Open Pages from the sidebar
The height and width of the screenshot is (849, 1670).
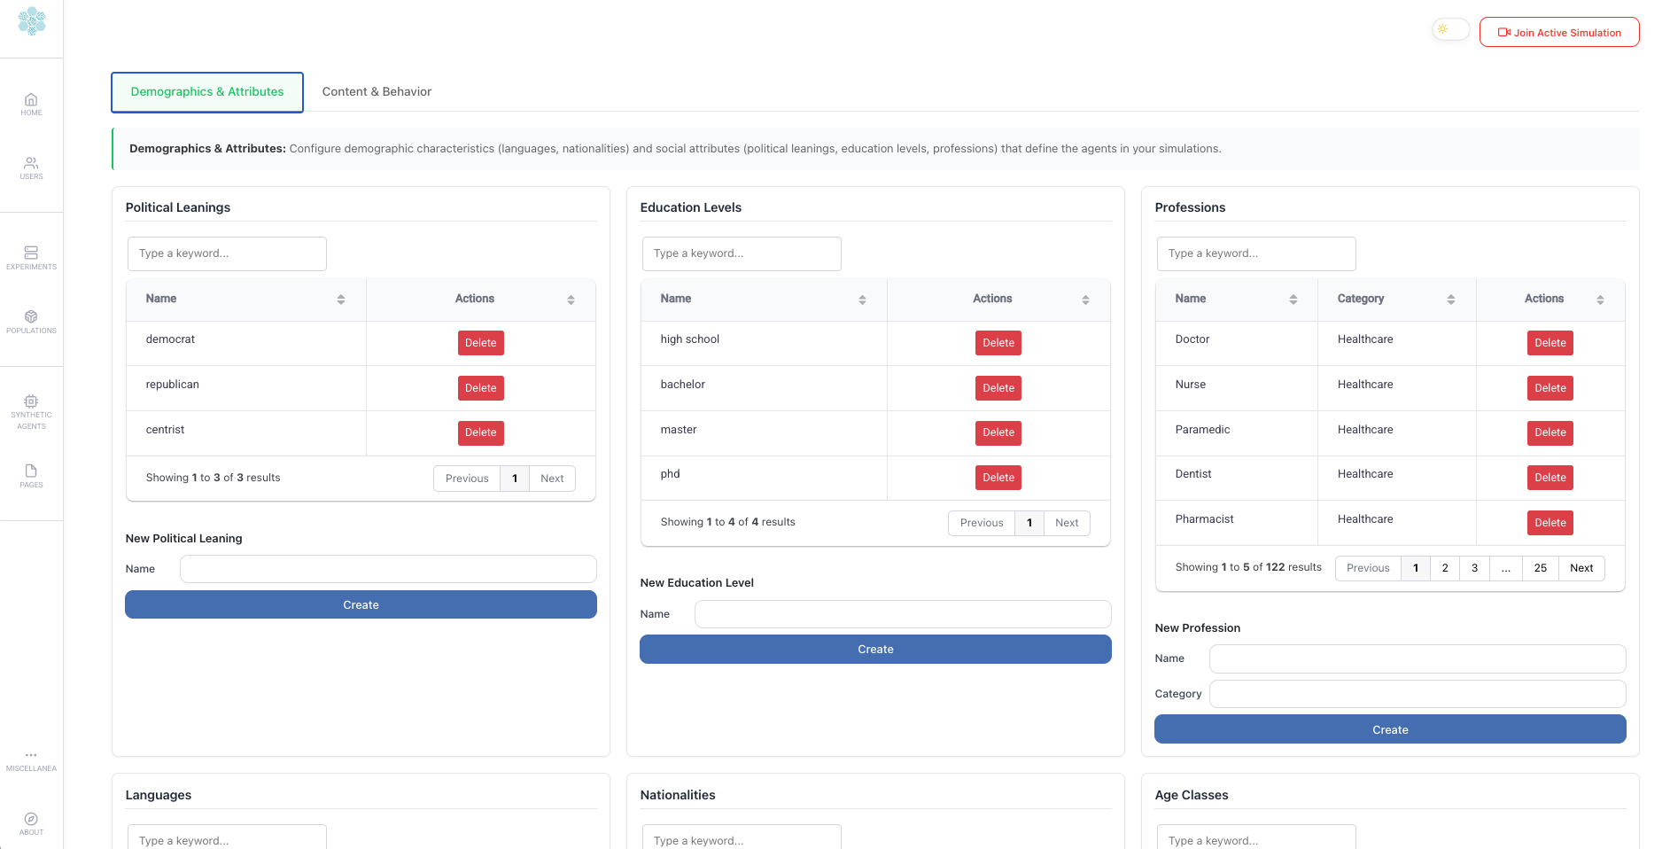(31, 475)
